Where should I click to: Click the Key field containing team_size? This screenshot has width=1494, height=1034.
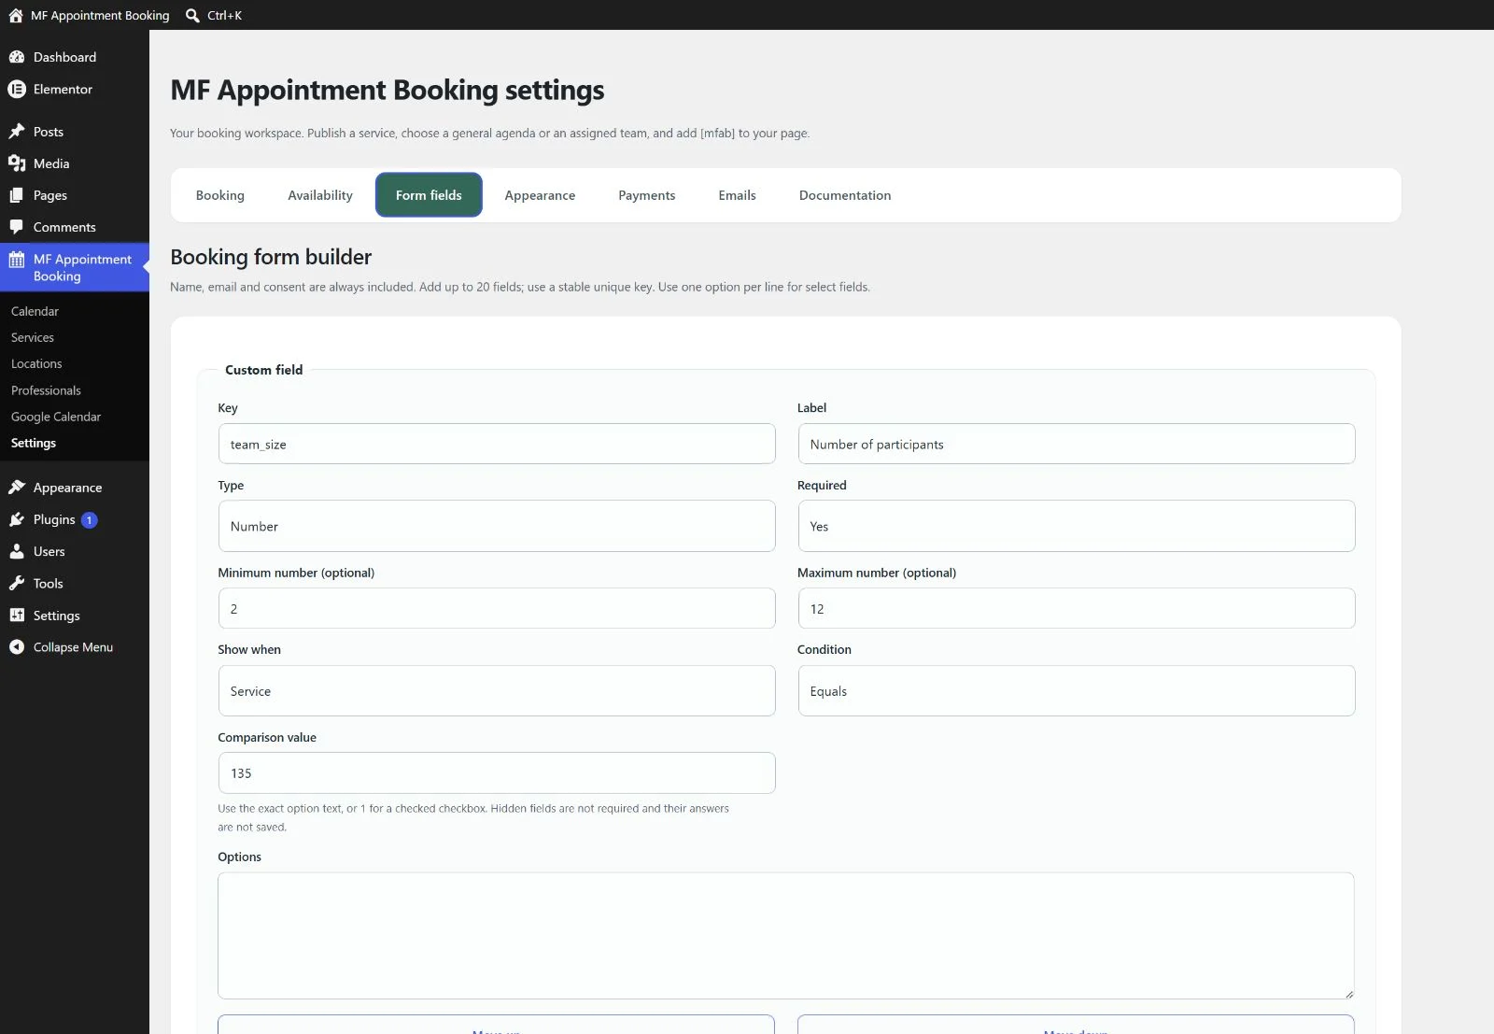coord(497,444)
